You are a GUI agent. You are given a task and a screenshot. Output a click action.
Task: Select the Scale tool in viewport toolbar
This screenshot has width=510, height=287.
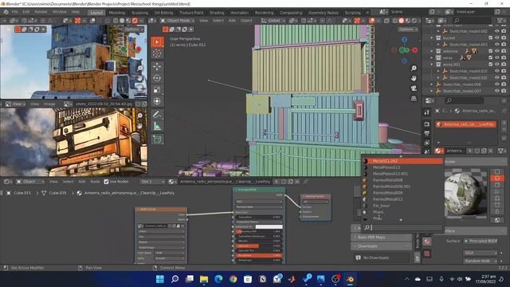pos(157,90)
